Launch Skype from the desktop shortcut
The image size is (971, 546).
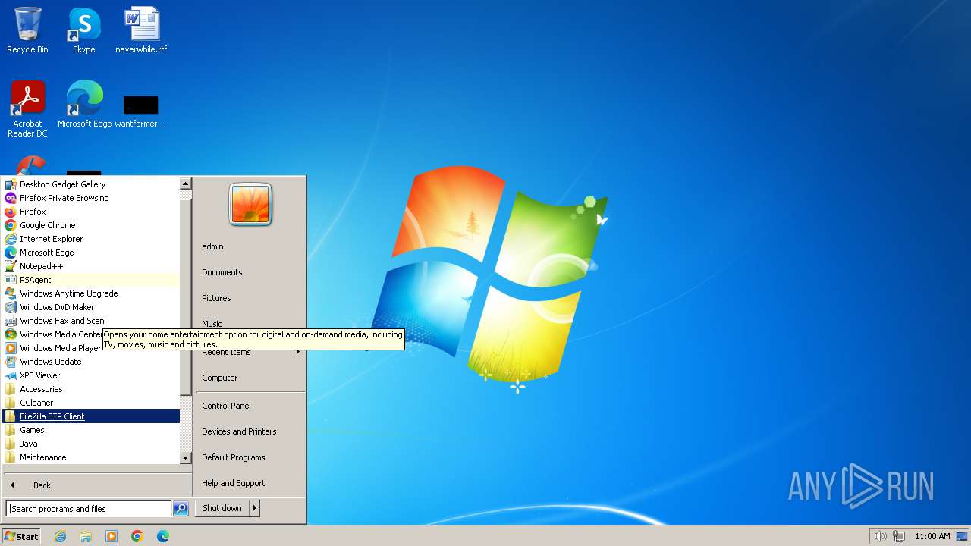point(83,30)
